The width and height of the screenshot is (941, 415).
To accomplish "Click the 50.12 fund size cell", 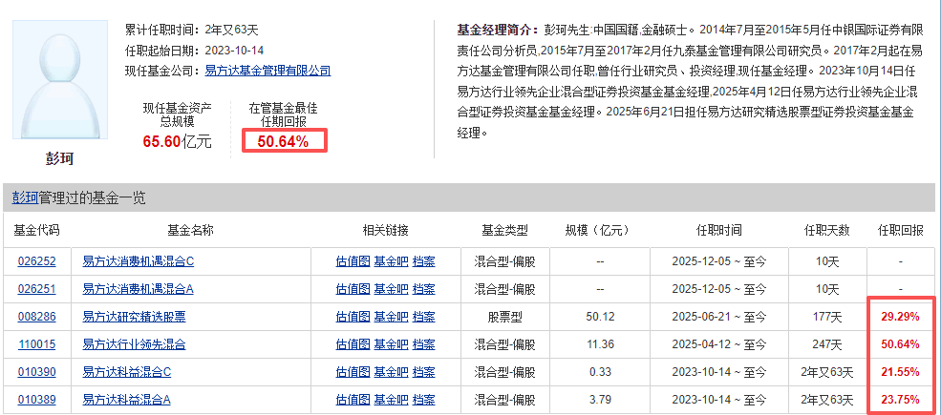I will pyautogui.click(x=600, y=317).
